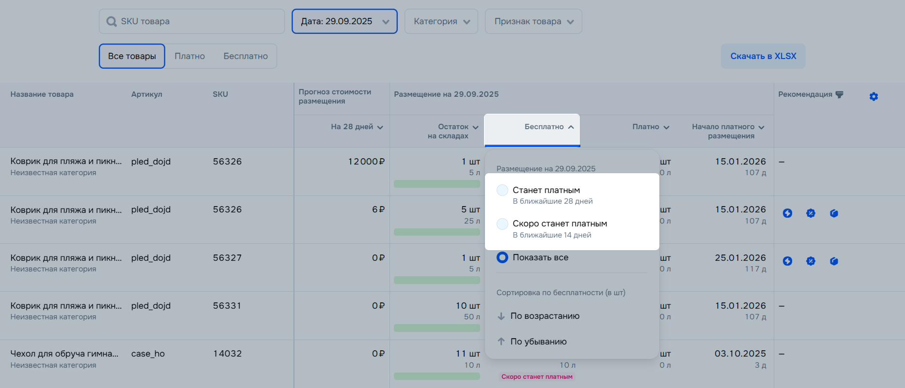Switch to the Платно tab

(x=189, y=56)
